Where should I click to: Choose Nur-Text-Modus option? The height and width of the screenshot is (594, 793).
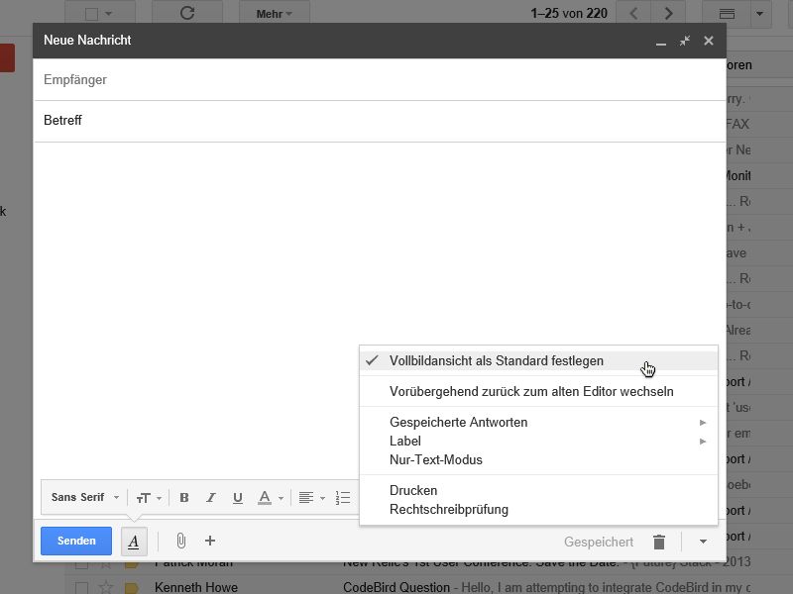coord(538,459)
